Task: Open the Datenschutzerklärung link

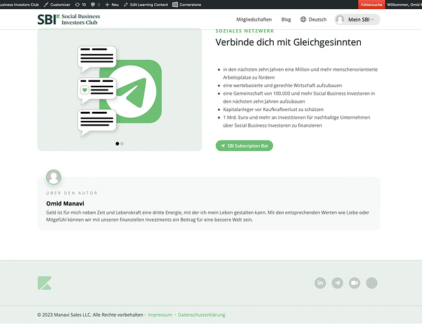Action: (202, 315)
